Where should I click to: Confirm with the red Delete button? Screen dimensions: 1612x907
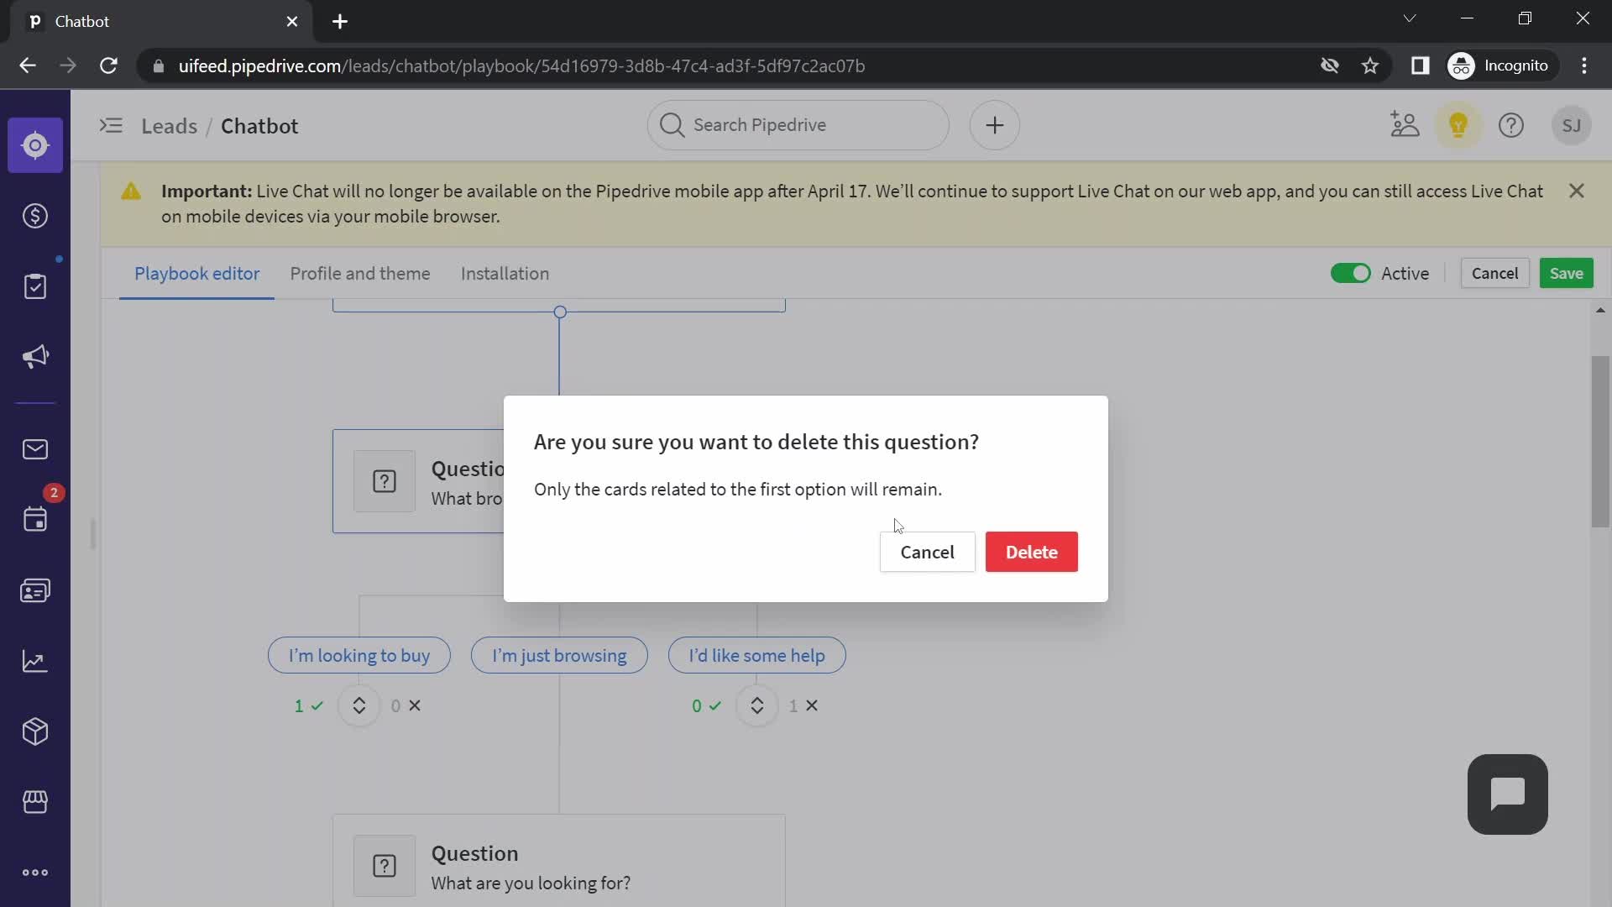(x=1031, y=552)
